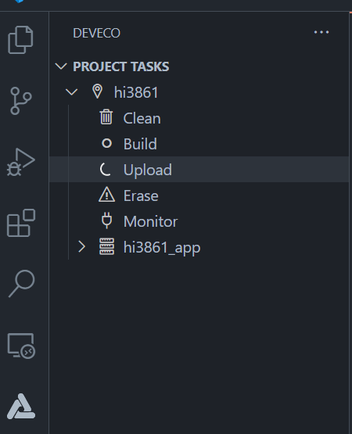Open the Explorer view in activity bar
This screenshot has width=352, height=434.
coord(21,40)
